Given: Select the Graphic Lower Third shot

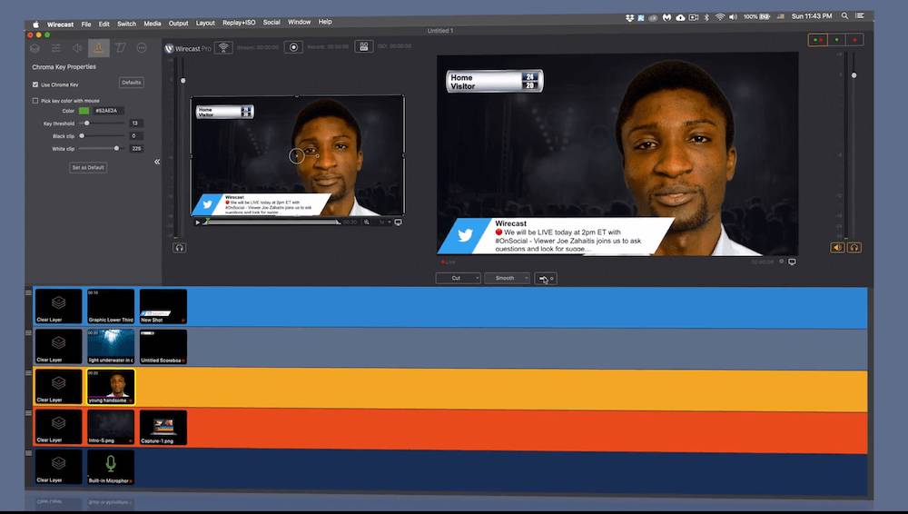Looking at the screenshot, I should pyautogui.click(x=111, y=307).
